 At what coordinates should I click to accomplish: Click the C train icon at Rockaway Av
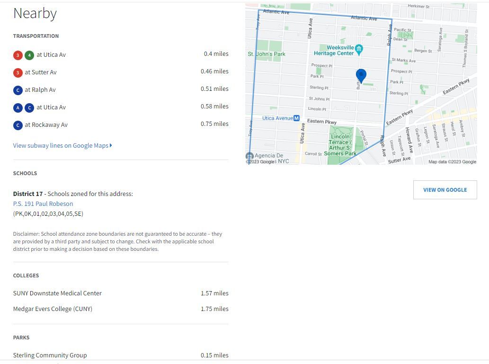click(18, 125)
